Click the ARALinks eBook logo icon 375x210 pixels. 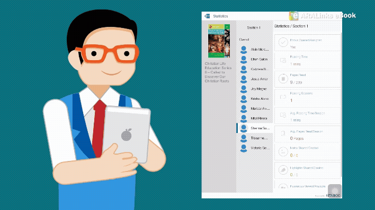click(293, 16)
